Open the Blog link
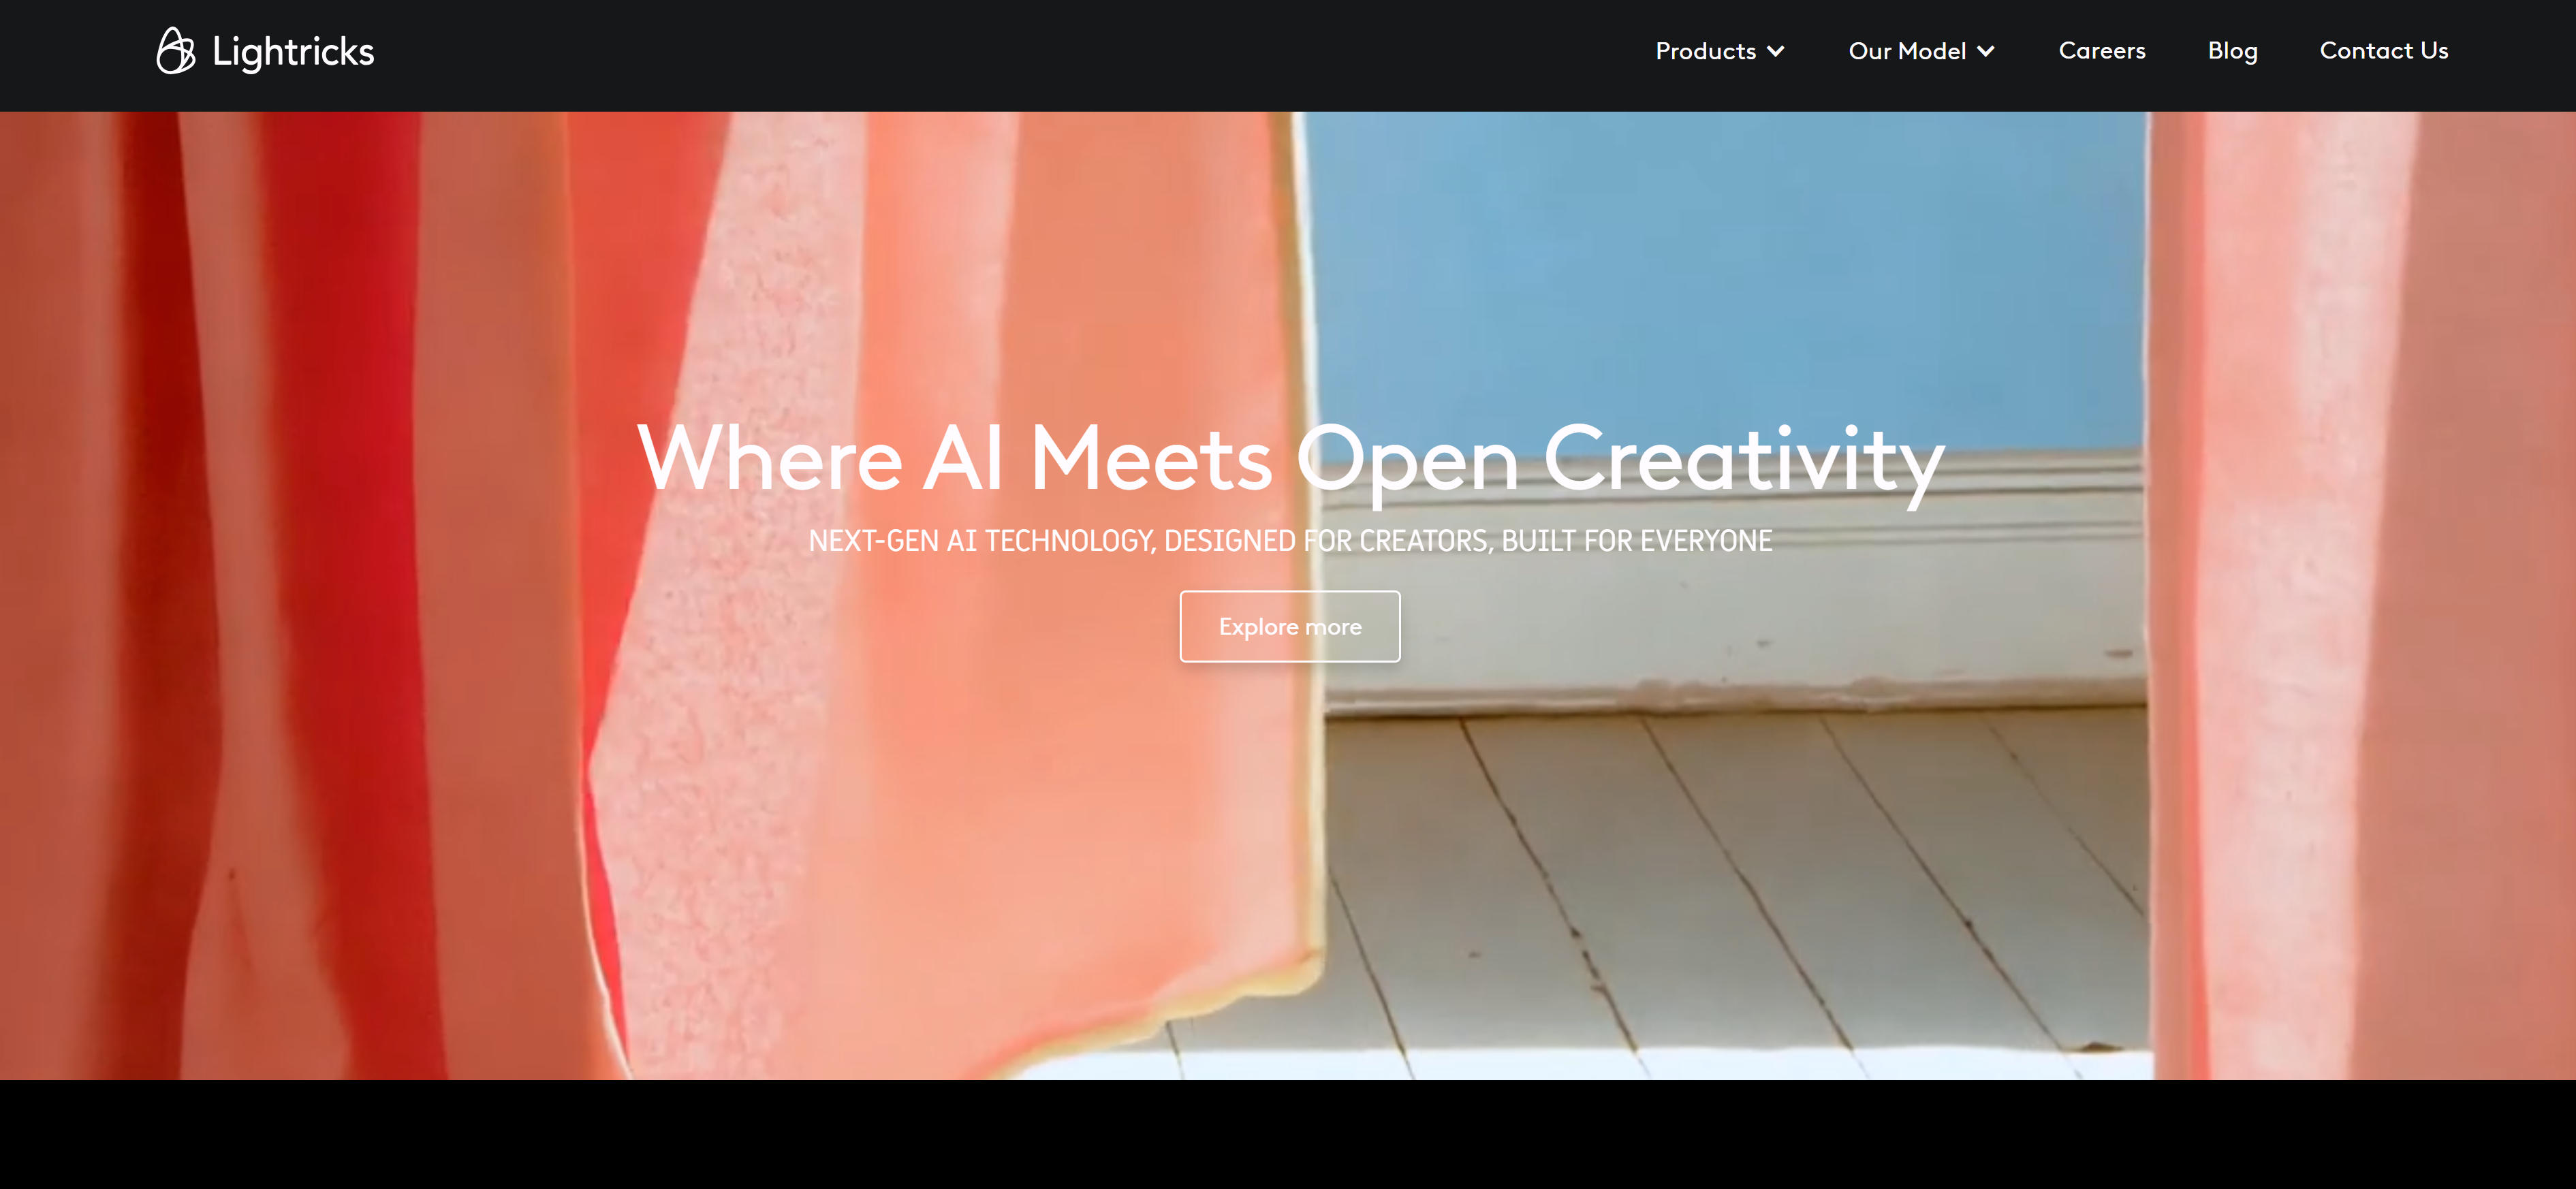The height and width of the screenshot is (1189, 2576). pos(2232,51)
